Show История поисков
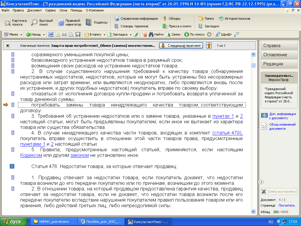 pyautogui.click(x=235, y=19)
